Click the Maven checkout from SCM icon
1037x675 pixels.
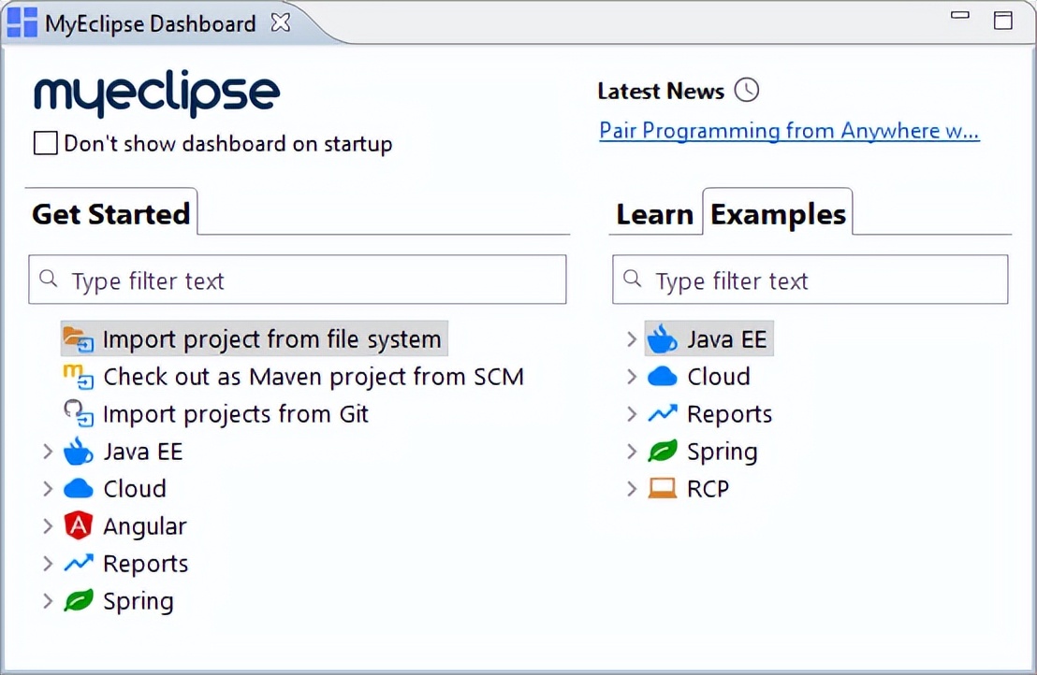point(79,377)
